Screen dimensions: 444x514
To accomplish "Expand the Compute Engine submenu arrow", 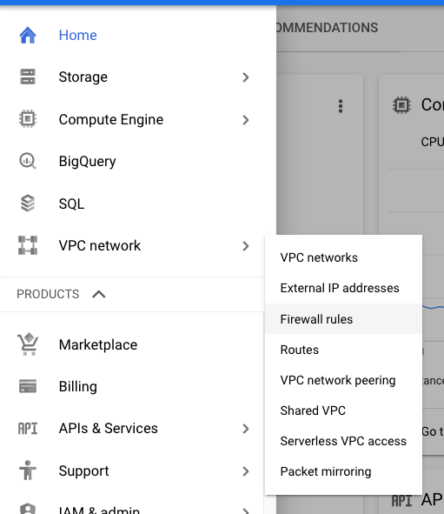I will 246,120.
